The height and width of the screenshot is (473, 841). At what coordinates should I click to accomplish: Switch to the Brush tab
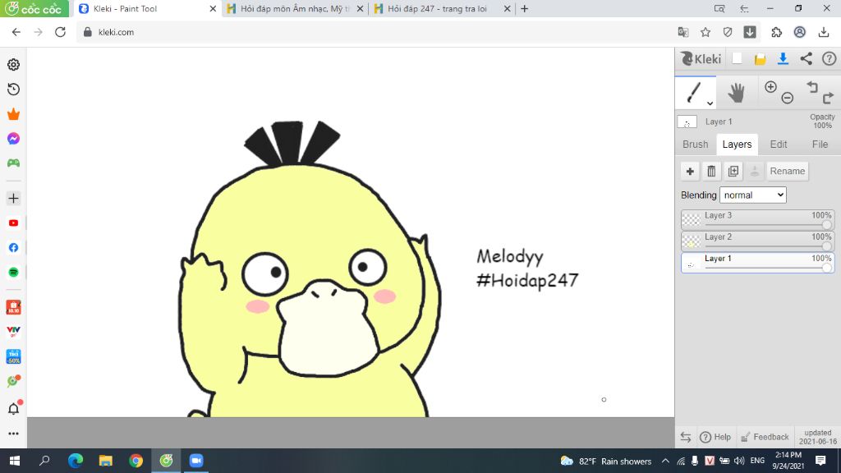click(x=695, y=145)
